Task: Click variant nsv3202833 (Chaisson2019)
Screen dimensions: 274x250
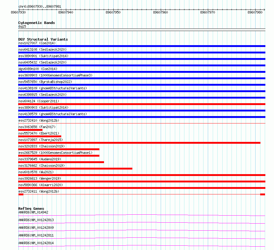Action: tap(42, 146)
